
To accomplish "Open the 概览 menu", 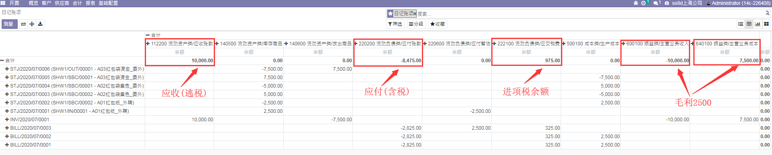I will pyautogui.click(x=33, y=3).
